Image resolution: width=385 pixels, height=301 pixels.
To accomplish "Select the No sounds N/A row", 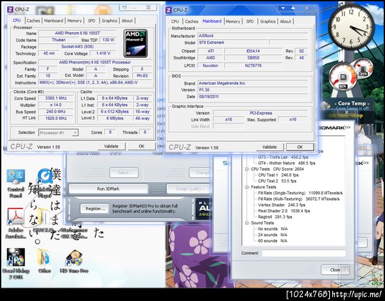I will click(x=273, y=229).
